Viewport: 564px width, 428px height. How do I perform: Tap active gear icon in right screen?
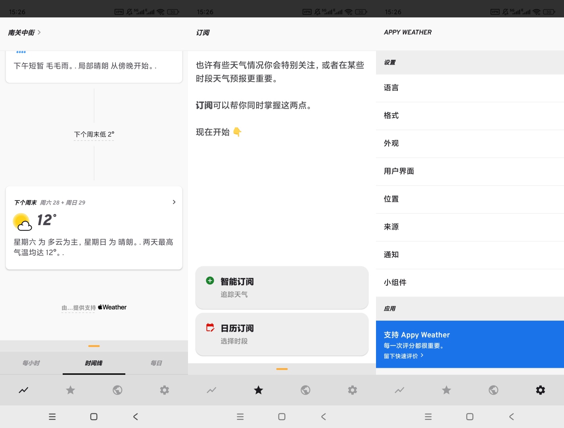click(x=541, y=390)
